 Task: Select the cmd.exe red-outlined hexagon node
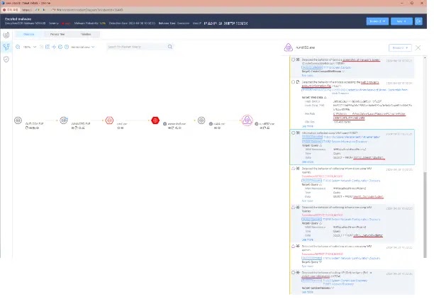pos(110,120)
